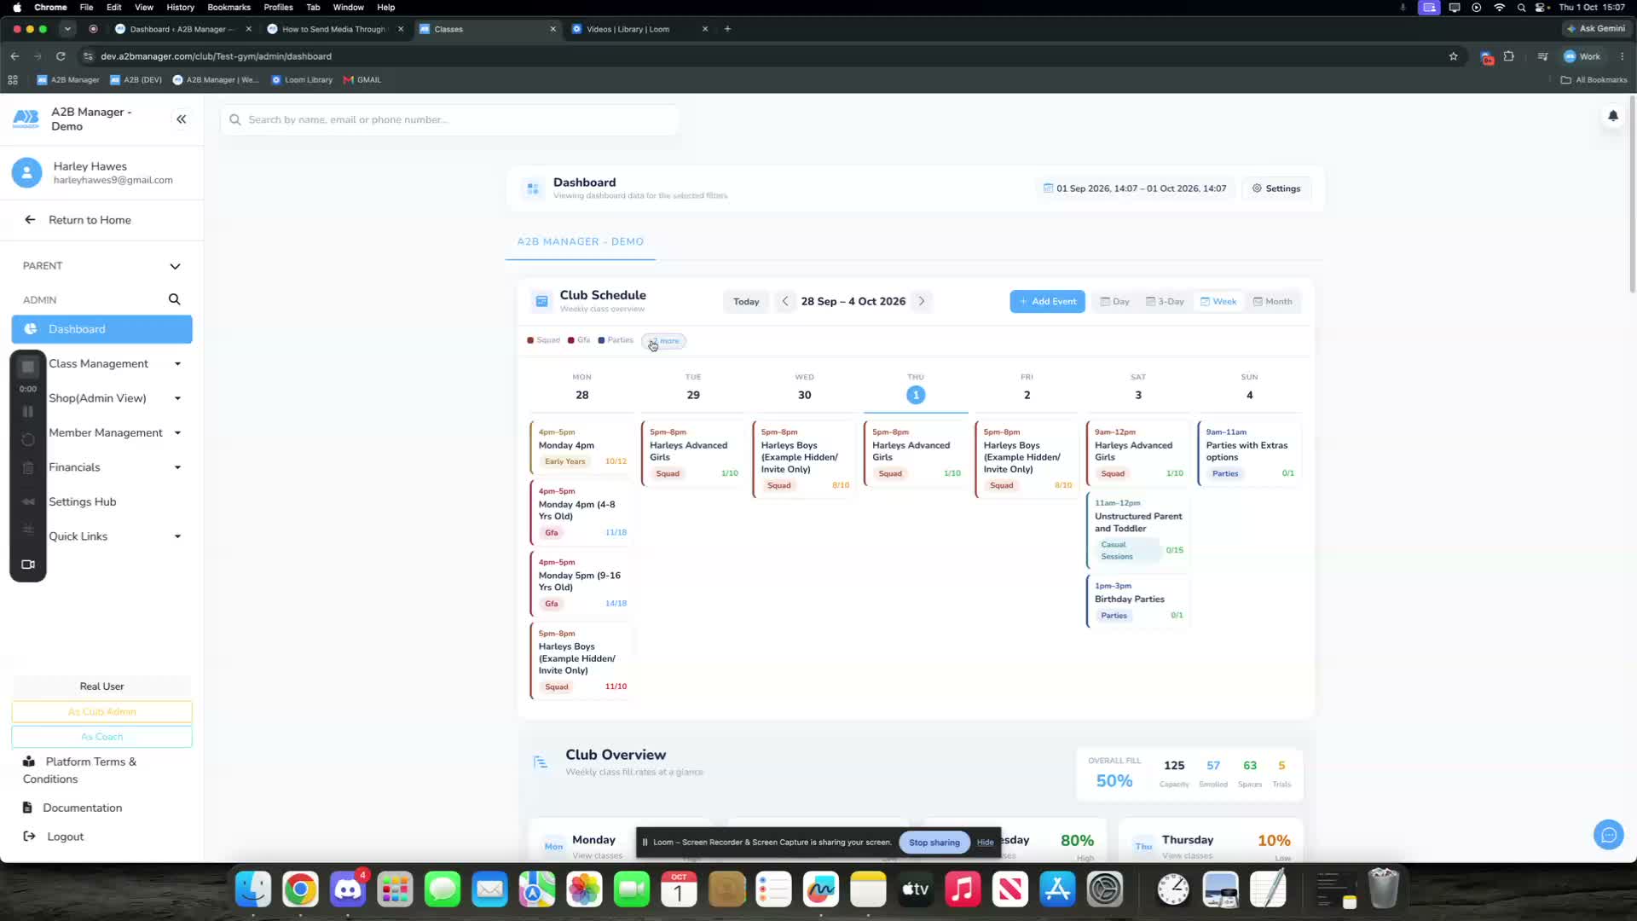The width and height of the screenshot is (1637, 921).
Task: Toggle the Squad category filter
Action: pyautogui.click(x=543, y=340)
